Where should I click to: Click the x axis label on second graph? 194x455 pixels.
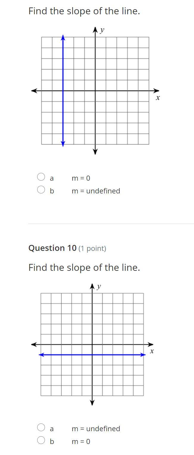(152, 351)
